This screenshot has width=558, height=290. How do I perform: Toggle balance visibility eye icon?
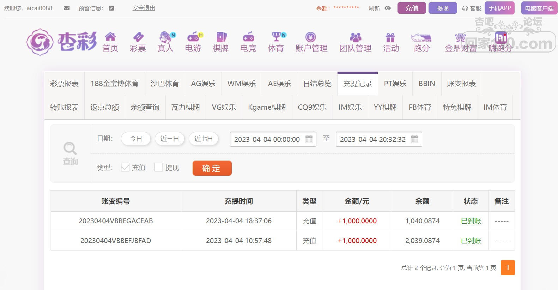(x=388, y=8)
